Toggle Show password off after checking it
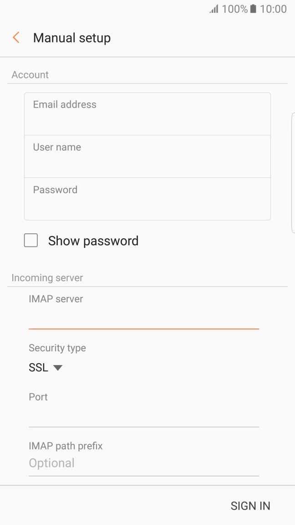Image resolution: width=295 pixels, height=525 pixels. 31,240
